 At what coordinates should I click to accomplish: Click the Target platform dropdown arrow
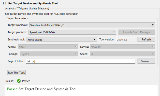114,32
